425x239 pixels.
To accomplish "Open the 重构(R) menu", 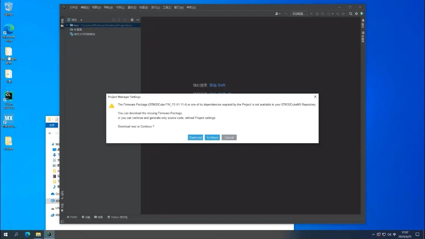I will 132,7.
